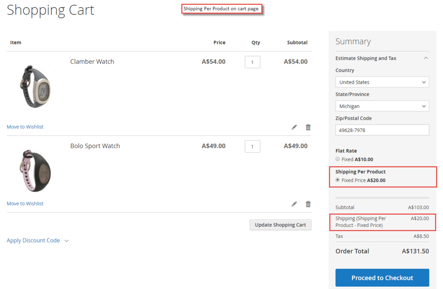Click Proceed to Checkout
This screenshot has width=443, height=289.
point(382,278)
